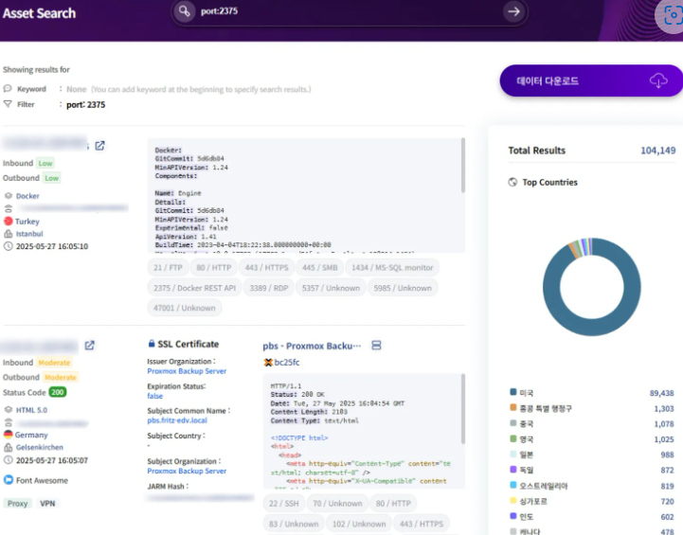The width and height of the screenshot is (683, 535).
Task: Click the Filter funnel icon
Action: coord(8,104)
